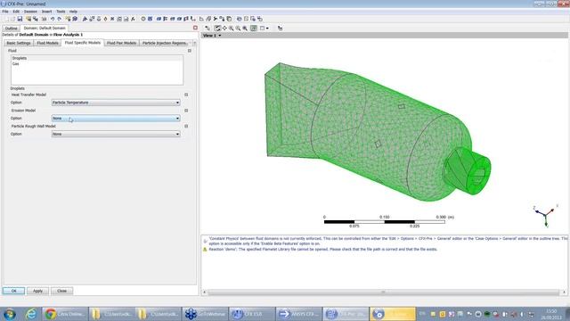Open the View 1 dropdown arrow
Screen dimensions: 570x321
click(220, 36)
